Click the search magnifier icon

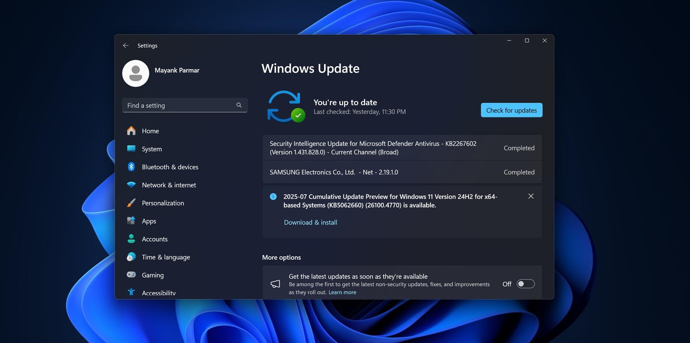[x=239, y=105]
